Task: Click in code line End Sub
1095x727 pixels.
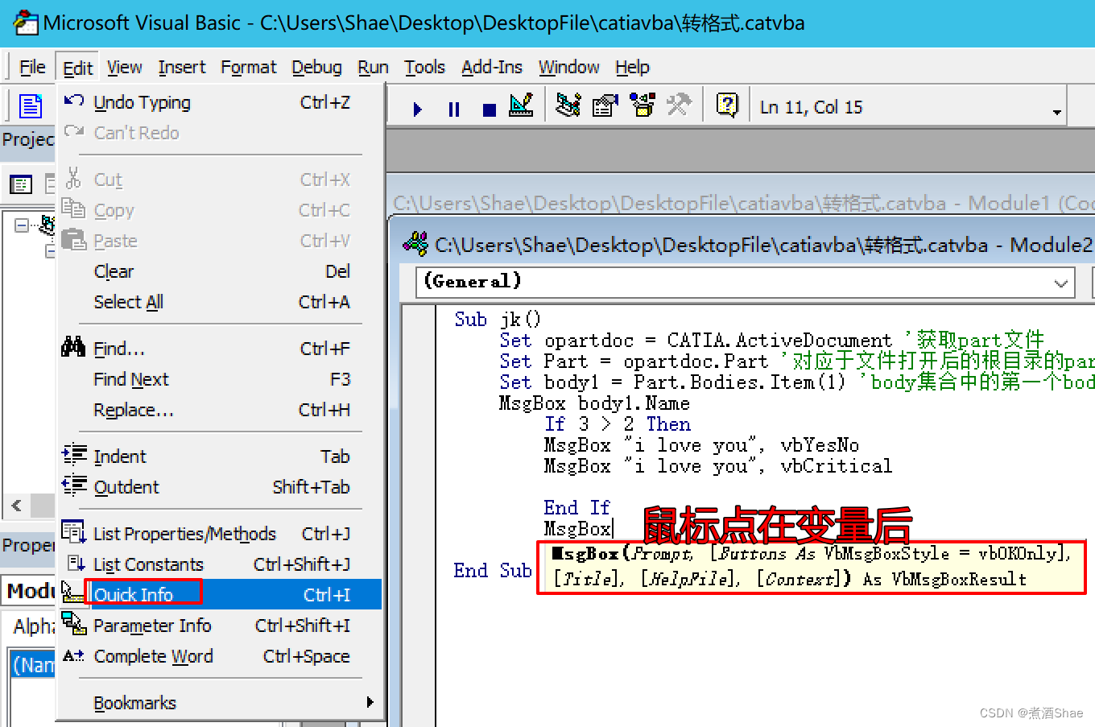Action: [x=492, y=571]
